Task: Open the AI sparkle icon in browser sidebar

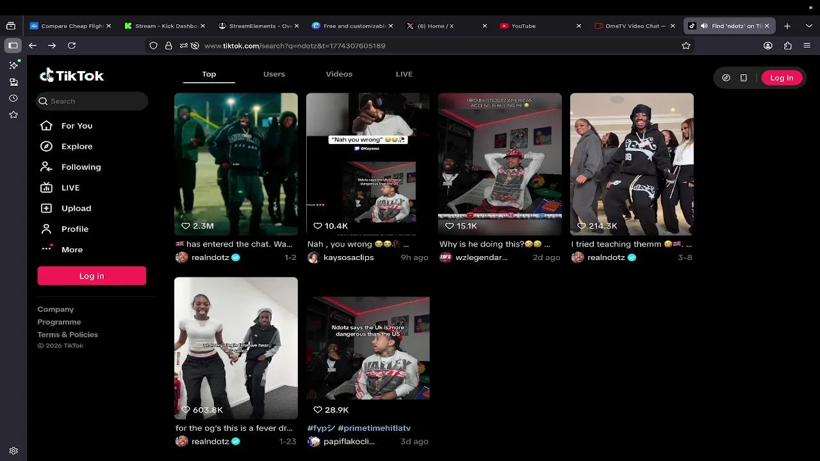Action: point(13,65)
